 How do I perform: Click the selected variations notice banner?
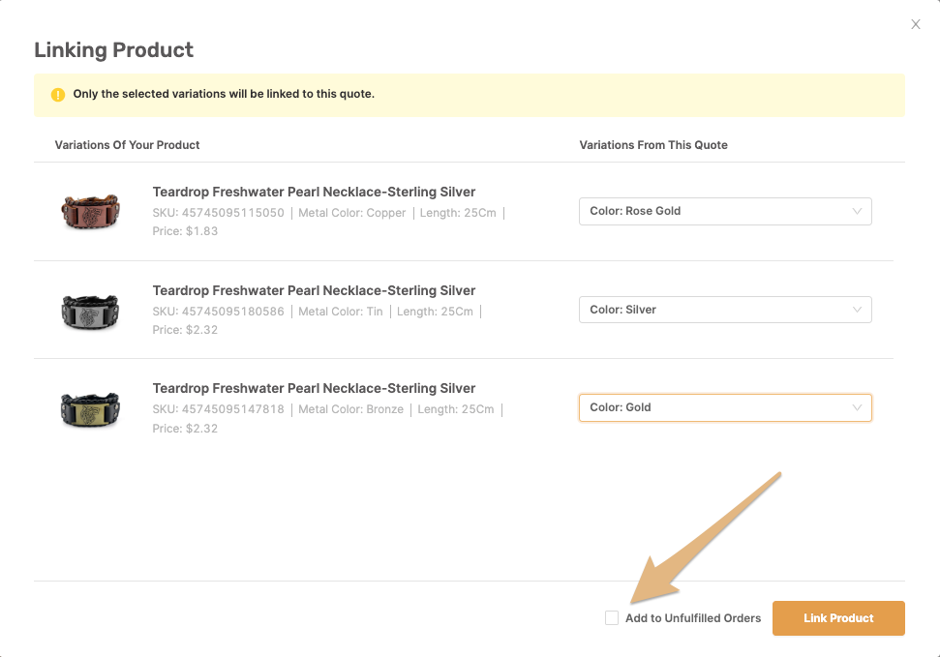pyautogui.click(x=470, y=95)
